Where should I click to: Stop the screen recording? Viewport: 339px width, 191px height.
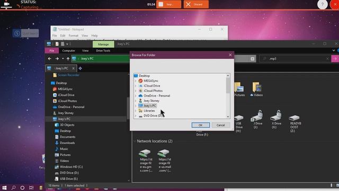pos(169,4)
